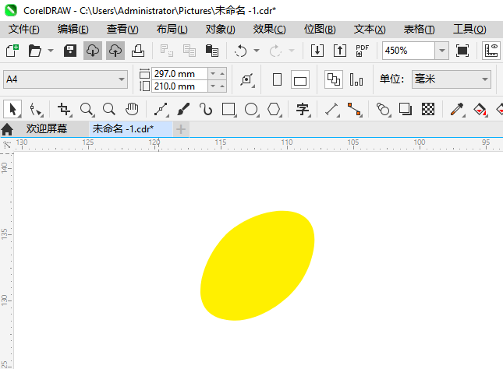The image size is (503, 369).
Task: Select the Pick arrow tool
Action: tap(12, 109)
